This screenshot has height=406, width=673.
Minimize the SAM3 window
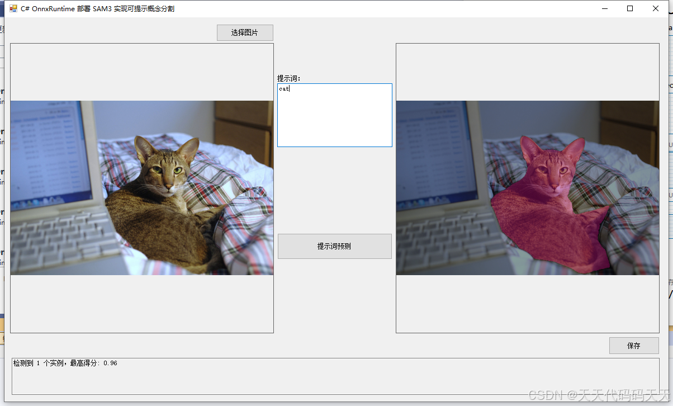click(605, 8)
